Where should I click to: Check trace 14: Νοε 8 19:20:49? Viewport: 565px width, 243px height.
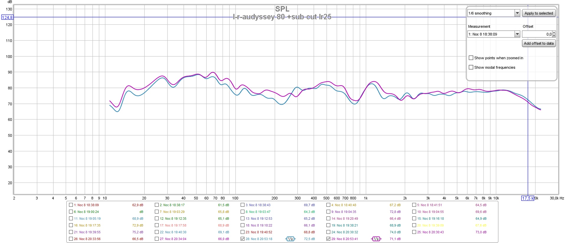tap(328, 219)
